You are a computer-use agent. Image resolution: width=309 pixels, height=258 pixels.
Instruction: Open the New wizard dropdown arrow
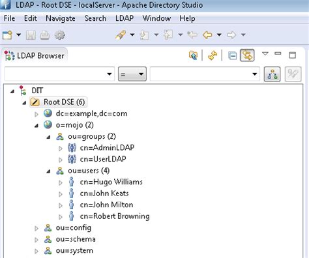coord(19,35)
